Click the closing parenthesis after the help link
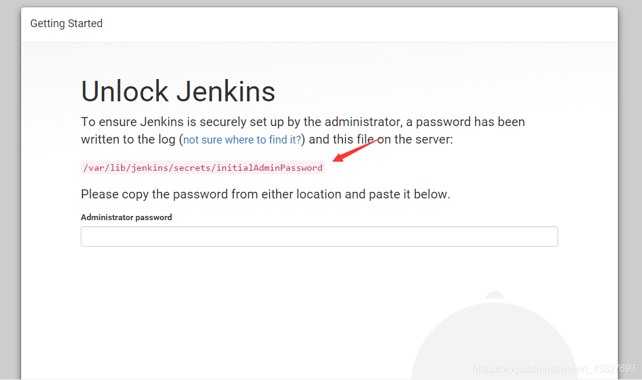 click(303, 139)
